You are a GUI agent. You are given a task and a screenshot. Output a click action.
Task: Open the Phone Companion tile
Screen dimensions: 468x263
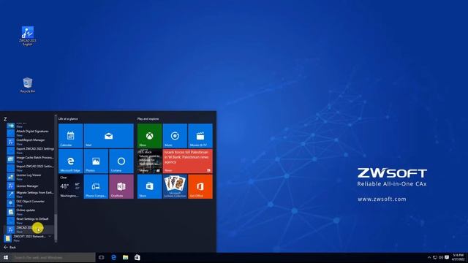[x=96, y=186]
